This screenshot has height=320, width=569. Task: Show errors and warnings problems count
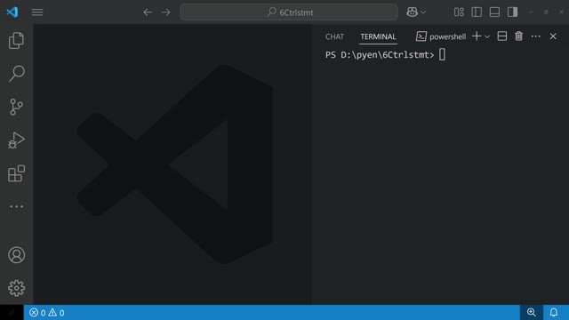tap(47, 312)
